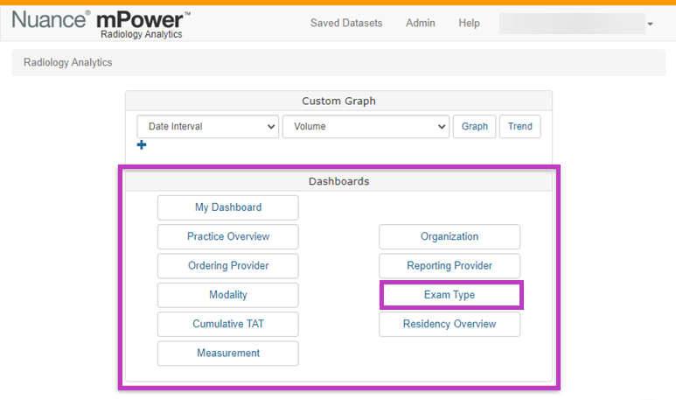676x400 pixels.
Task: Open the Help menu
Action: [x=469, y=23]
